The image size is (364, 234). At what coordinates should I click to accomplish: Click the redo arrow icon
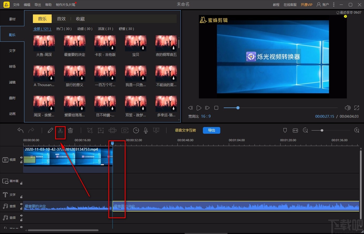pos(31,130)
